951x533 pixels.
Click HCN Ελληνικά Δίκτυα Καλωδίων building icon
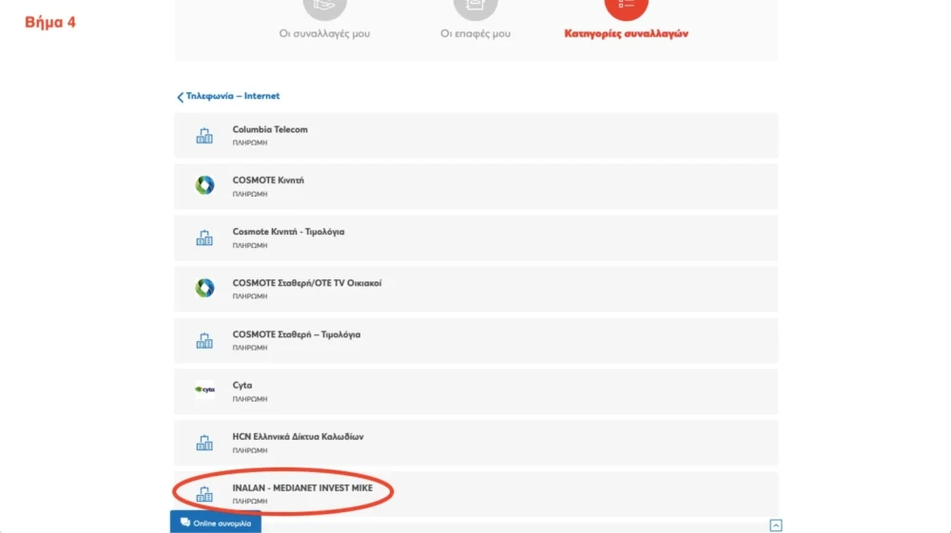[x=204, y=443]
